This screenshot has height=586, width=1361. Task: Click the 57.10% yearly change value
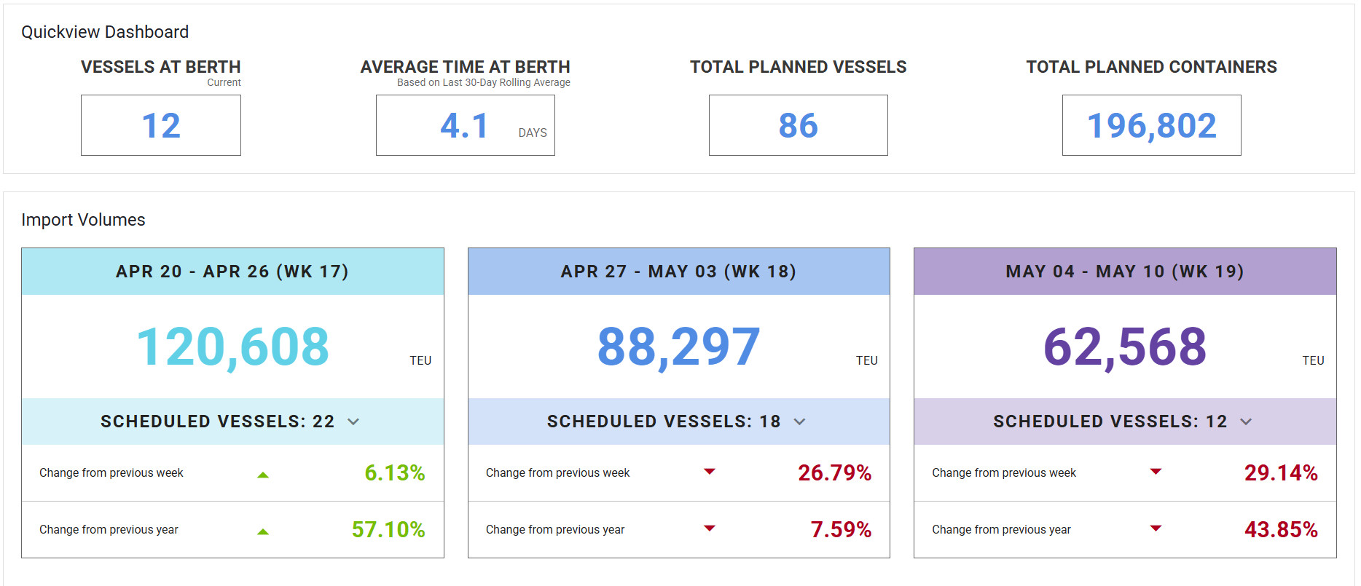tap(388, 529)
